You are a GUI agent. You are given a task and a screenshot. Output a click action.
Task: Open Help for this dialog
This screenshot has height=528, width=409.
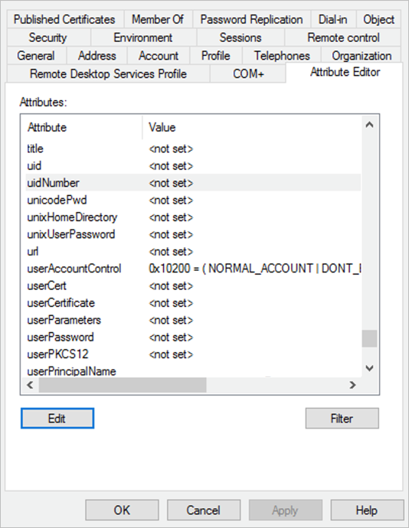pos(367,510)
